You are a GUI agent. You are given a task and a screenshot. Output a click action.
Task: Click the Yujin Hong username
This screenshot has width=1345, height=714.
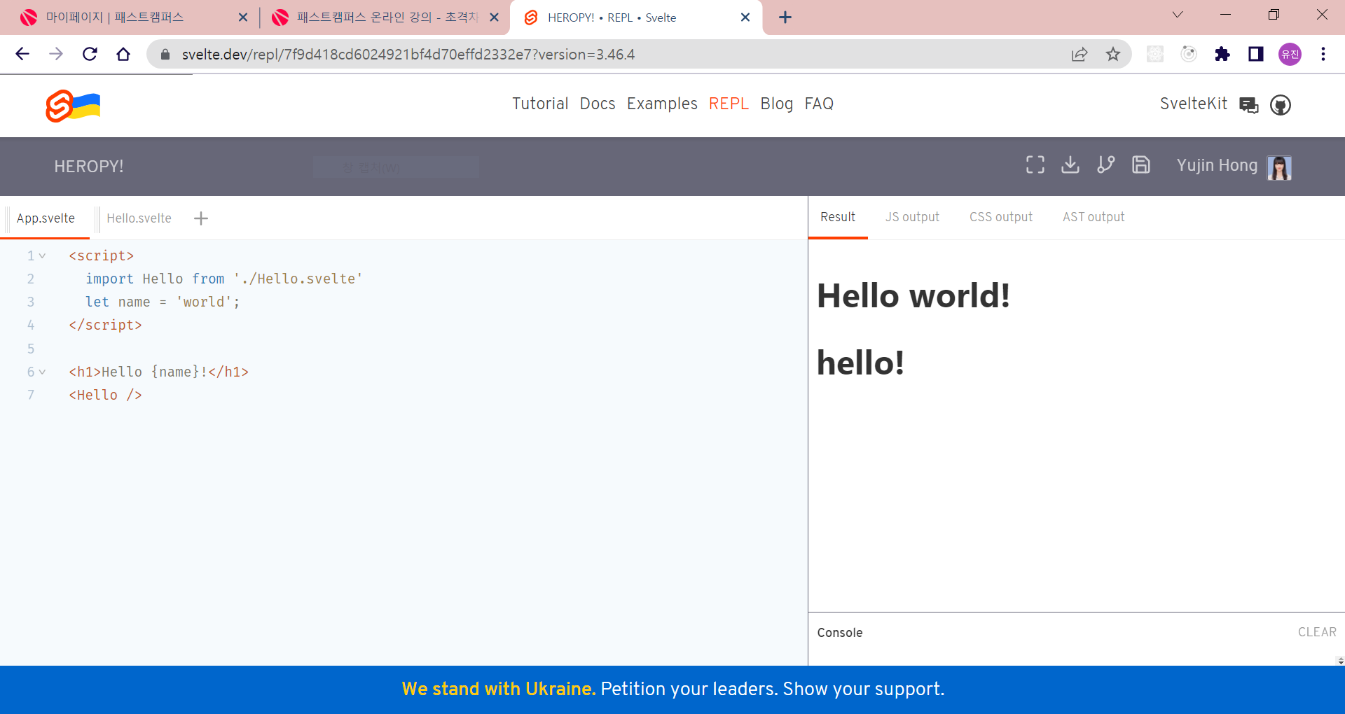click(1217, 166)
